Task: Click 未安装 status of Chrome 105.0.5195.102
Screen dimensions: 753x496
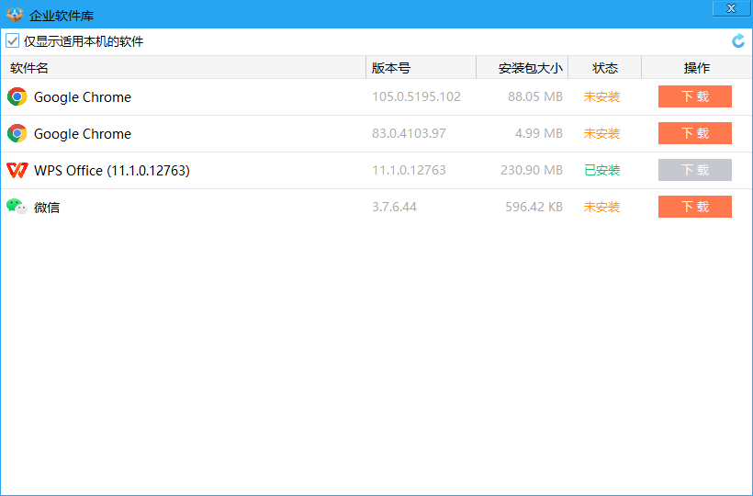Action: click(x=601, y=97)
